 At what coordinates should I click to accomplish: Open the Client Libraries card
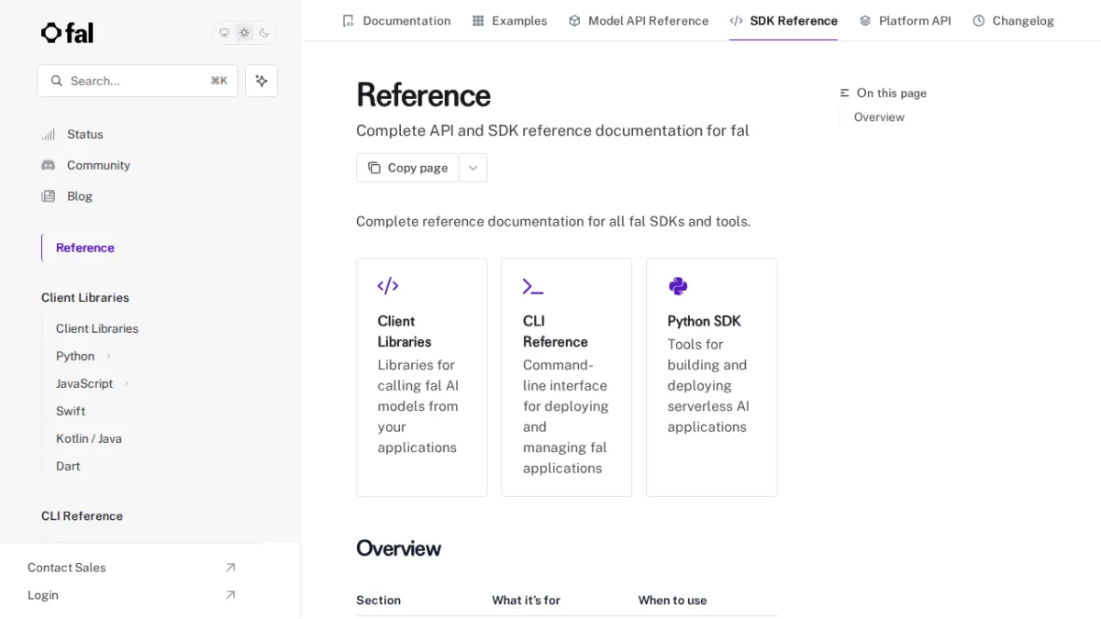[x=422, y=378]
